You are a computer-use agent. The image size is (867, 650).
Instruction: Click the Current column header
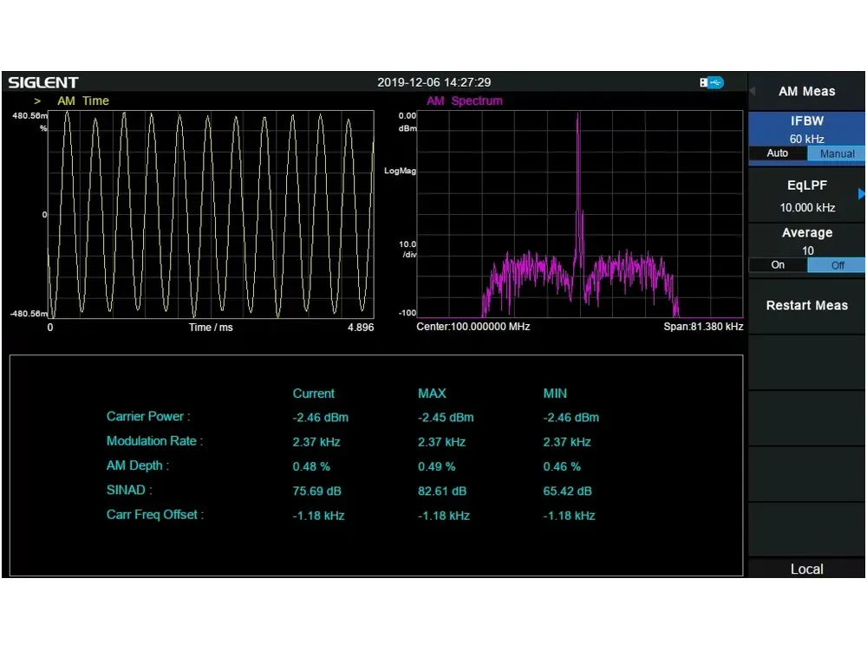pyautogui.click(x=314, y=393)
